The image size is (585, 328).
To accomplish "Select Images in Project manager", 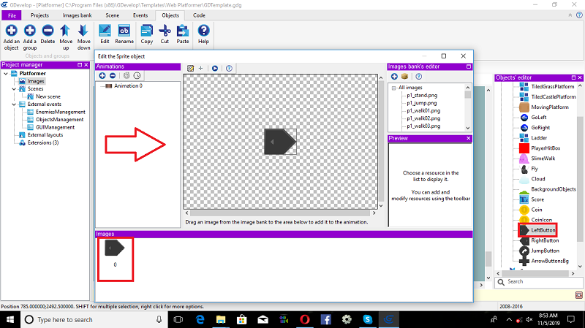I will pyautogui.click(x=36, y=81).
